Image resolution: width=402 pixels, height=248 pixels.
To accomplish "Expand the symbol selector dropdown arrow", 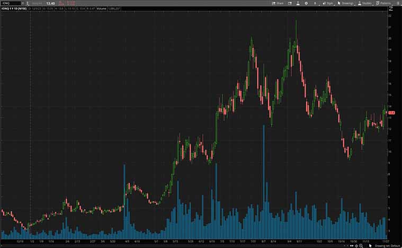I will tap(23, 3).
